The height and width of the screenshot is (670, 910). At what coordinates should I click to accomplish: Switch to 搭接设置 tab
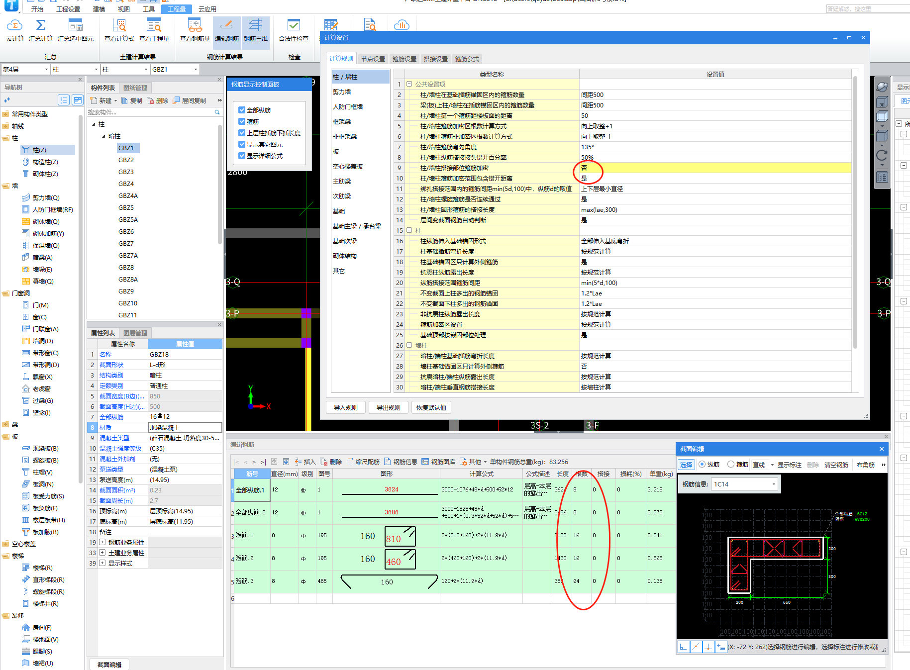pos(436,59)
